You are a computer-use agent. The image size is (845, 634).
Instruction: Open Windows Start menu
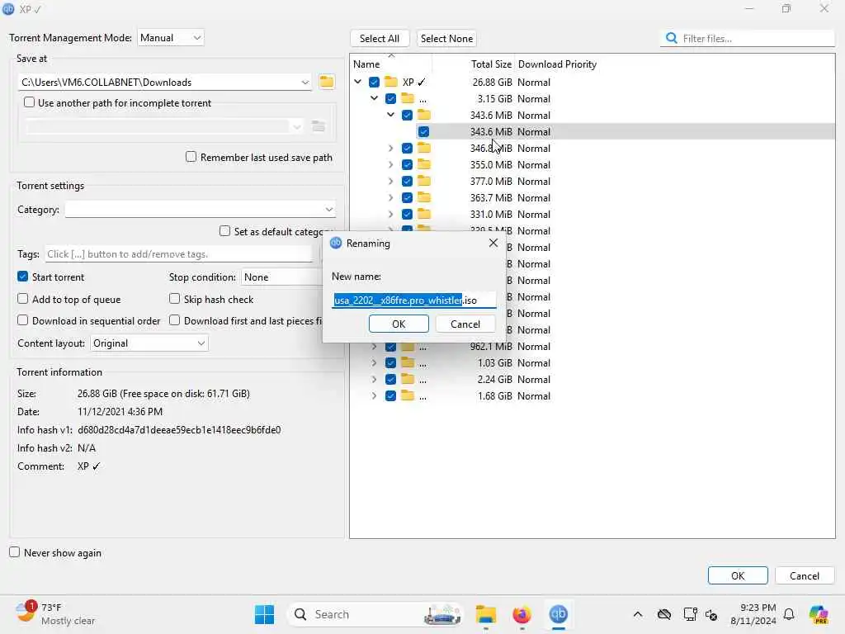tap(264, 614)
